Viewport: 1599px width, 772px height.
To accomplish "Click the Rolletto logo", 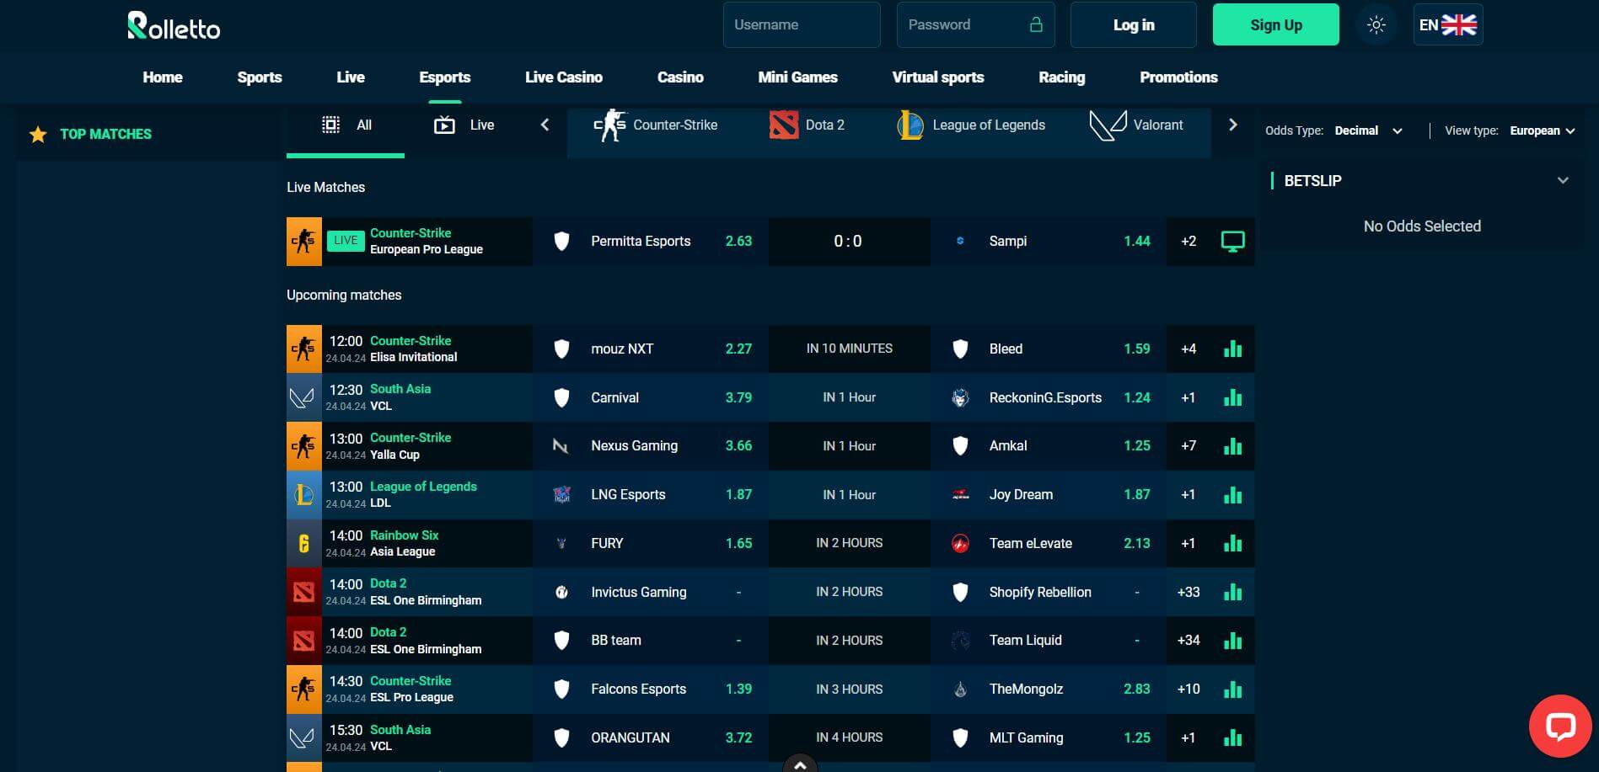I will pos(174,25).
